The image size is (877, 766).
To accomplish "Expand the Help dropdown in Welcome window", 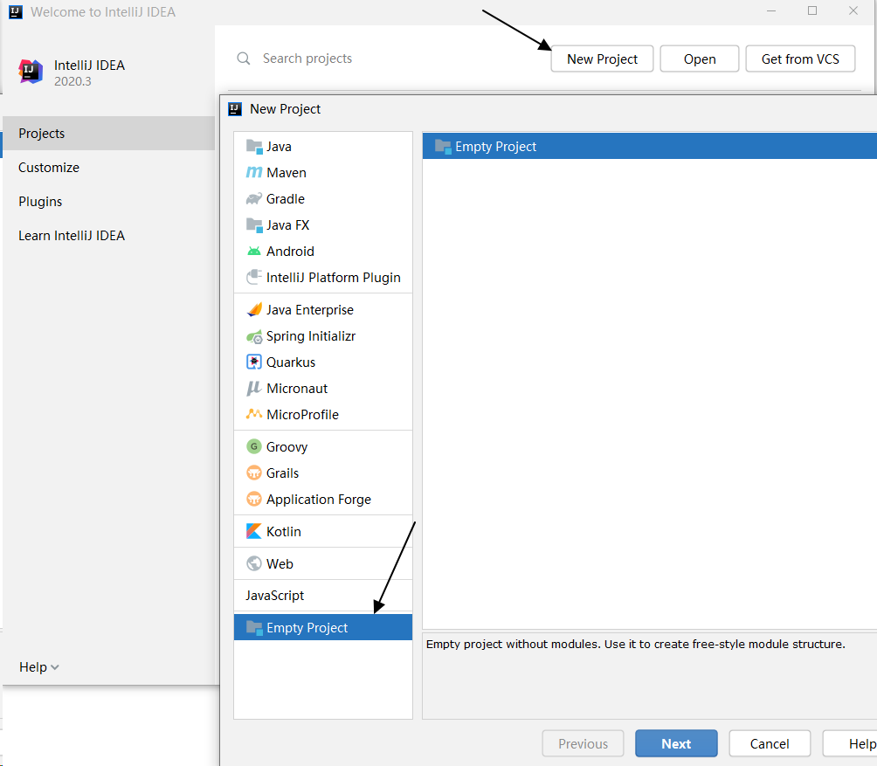I will pyautogui.click(x=38, y=667).
